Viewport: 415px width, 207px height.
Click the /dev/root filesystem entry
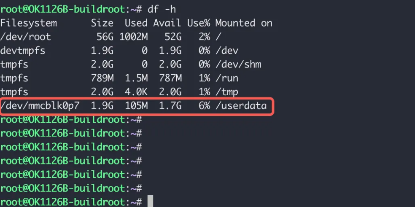click(25, 37)
